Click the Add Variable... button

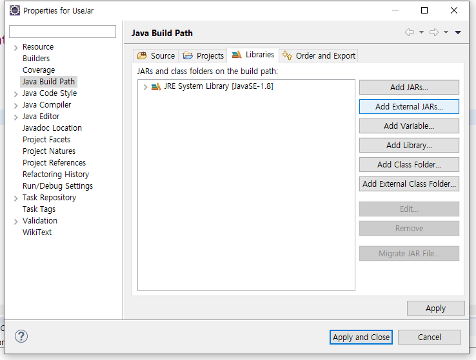pyautogui.click(x=409, y=126)
